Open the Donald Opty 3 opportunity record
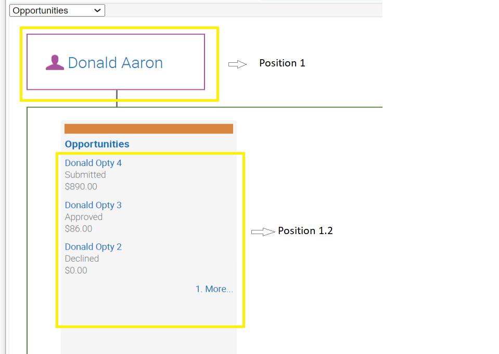Image resolution: width=499 pixels, height=354 pixels. [93, 205]
